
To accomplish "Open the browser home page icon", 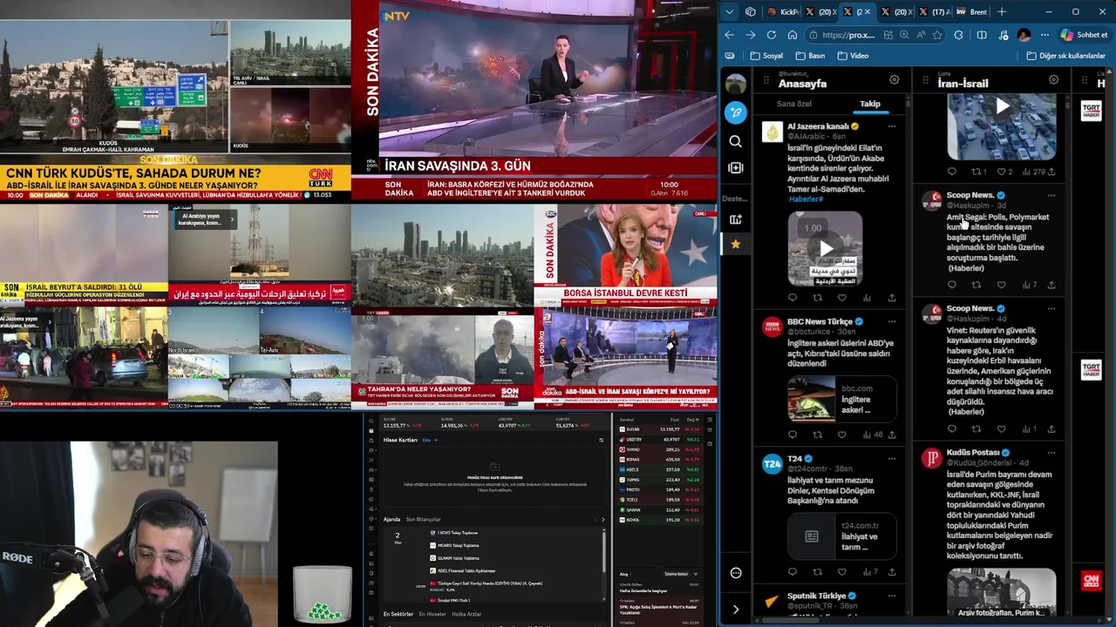I will point(793,35).
